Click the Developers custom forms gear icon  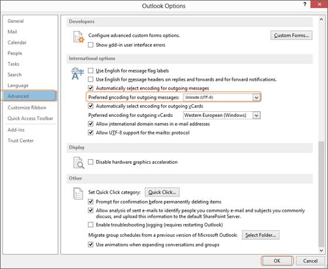(78, 37)
